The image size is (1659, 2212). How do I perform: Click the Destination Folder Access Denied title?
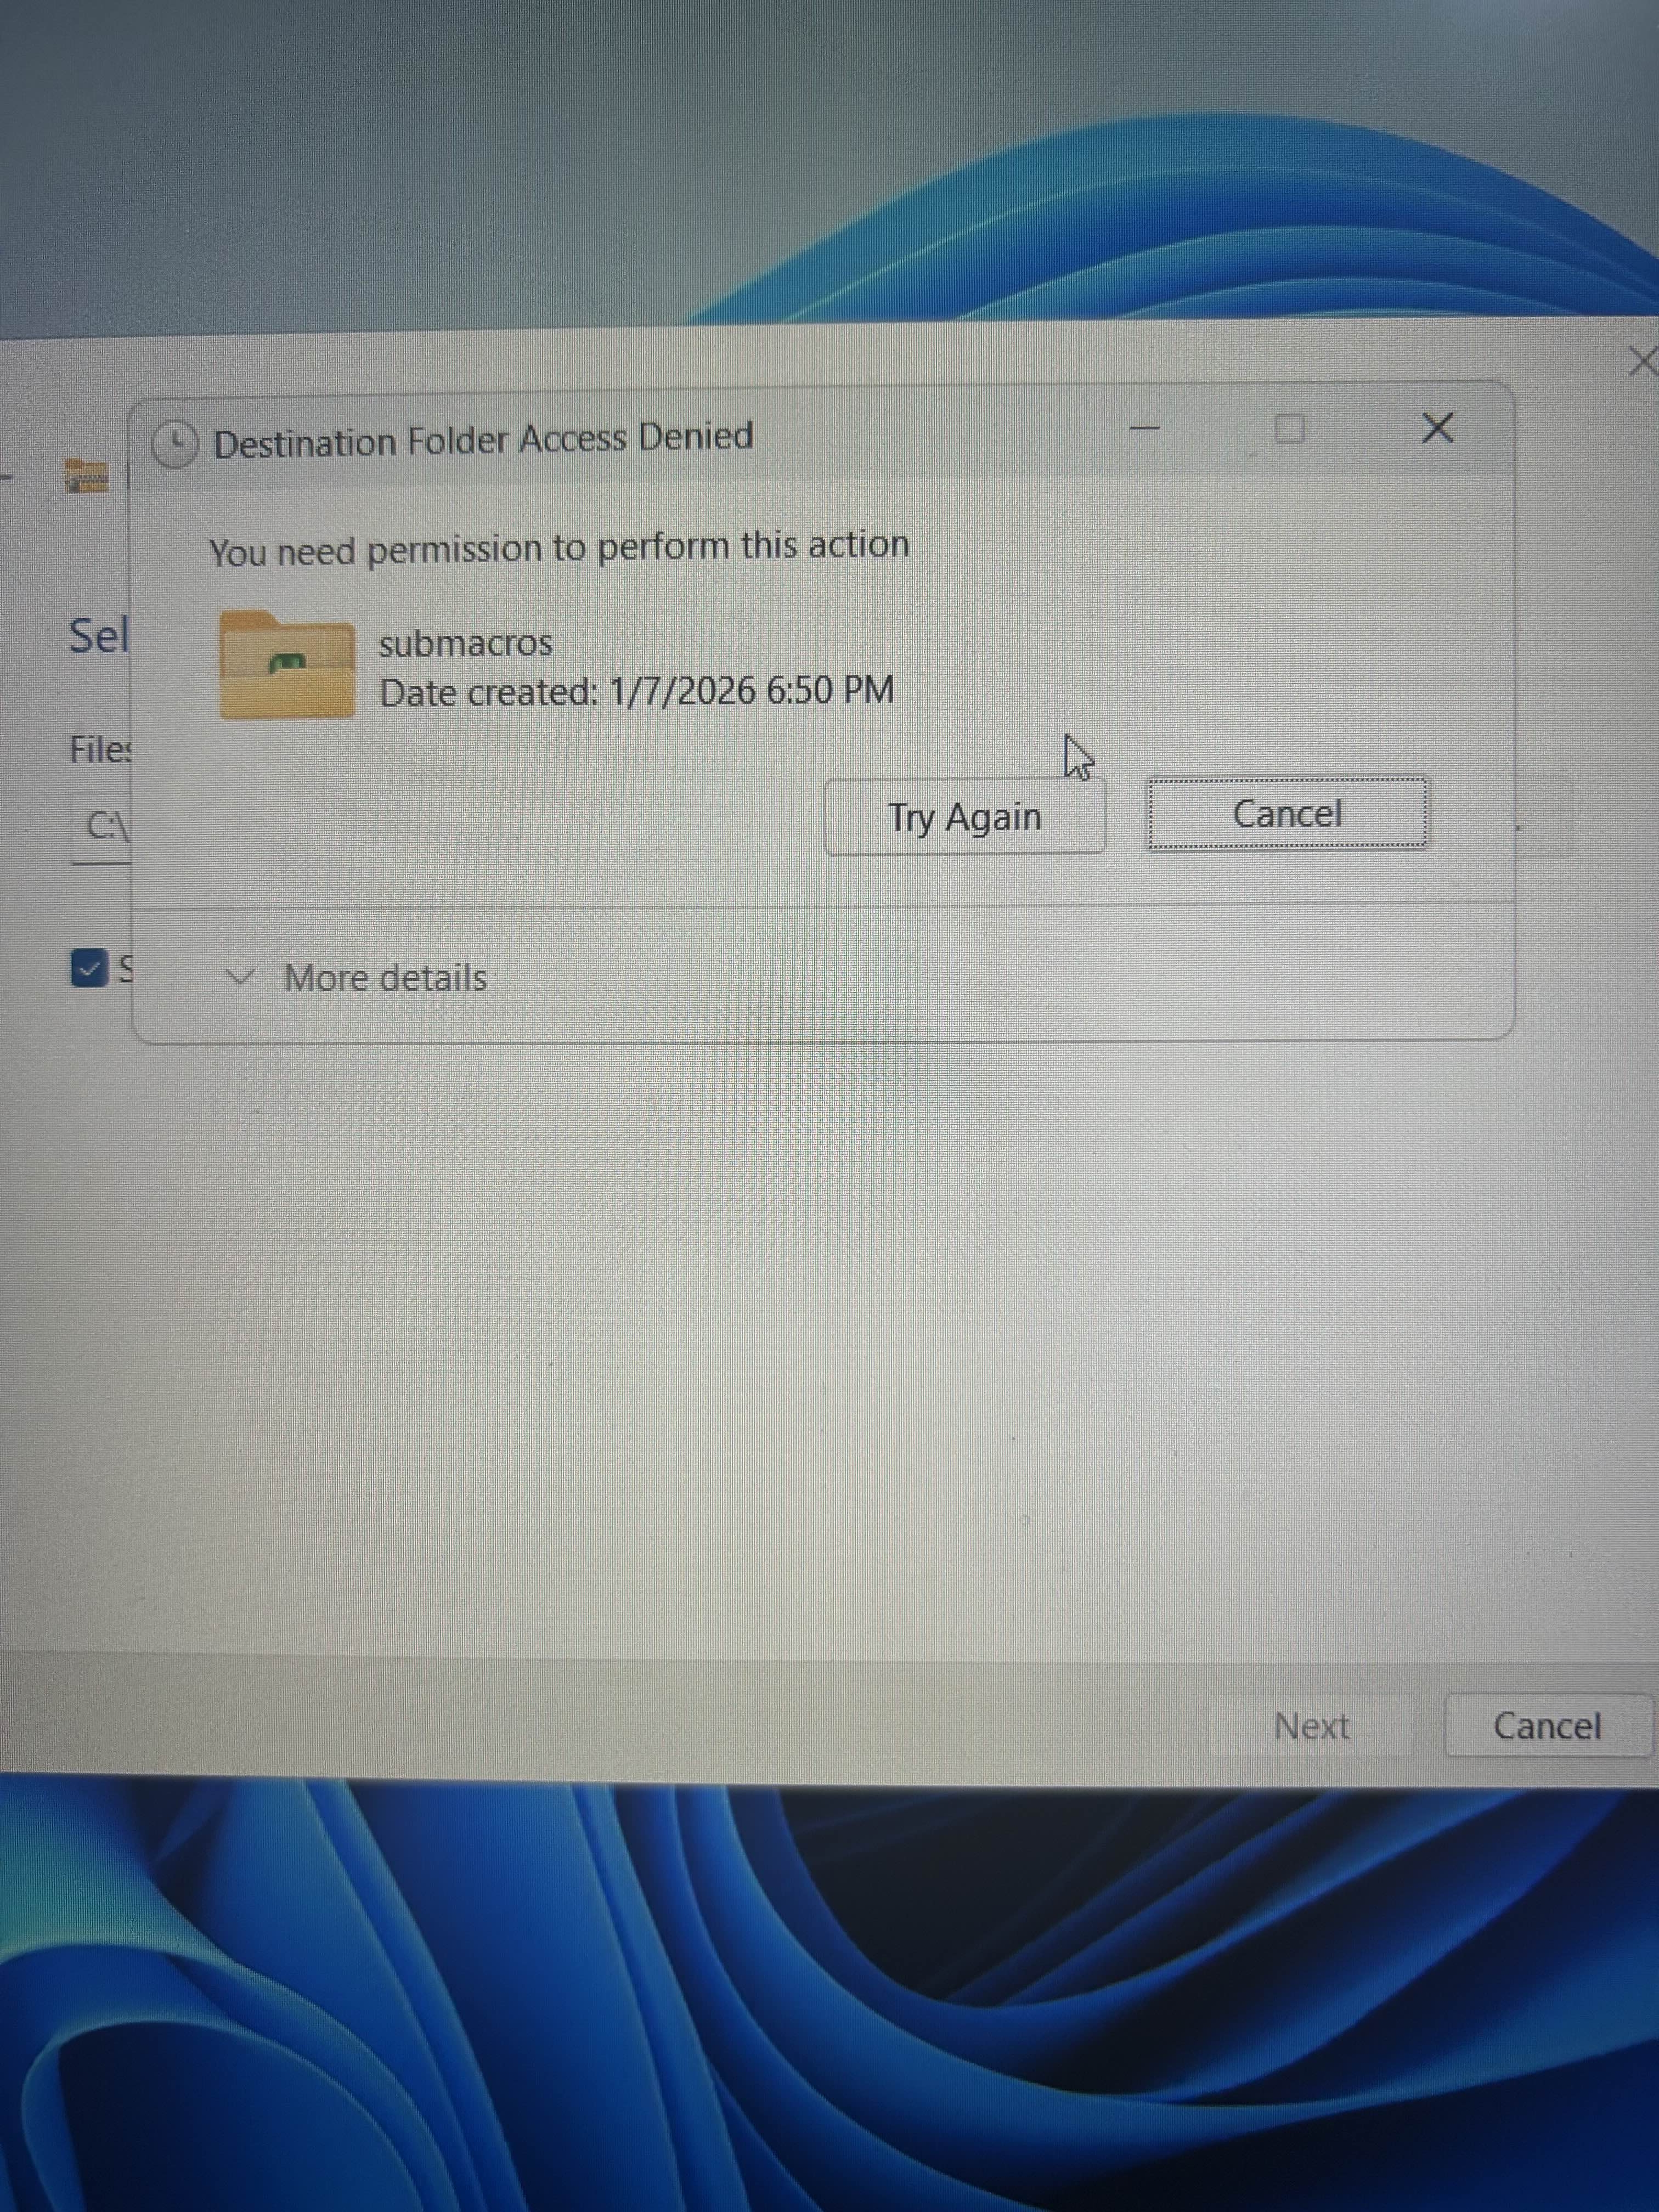pyautogui.click(x=483, y=439)
